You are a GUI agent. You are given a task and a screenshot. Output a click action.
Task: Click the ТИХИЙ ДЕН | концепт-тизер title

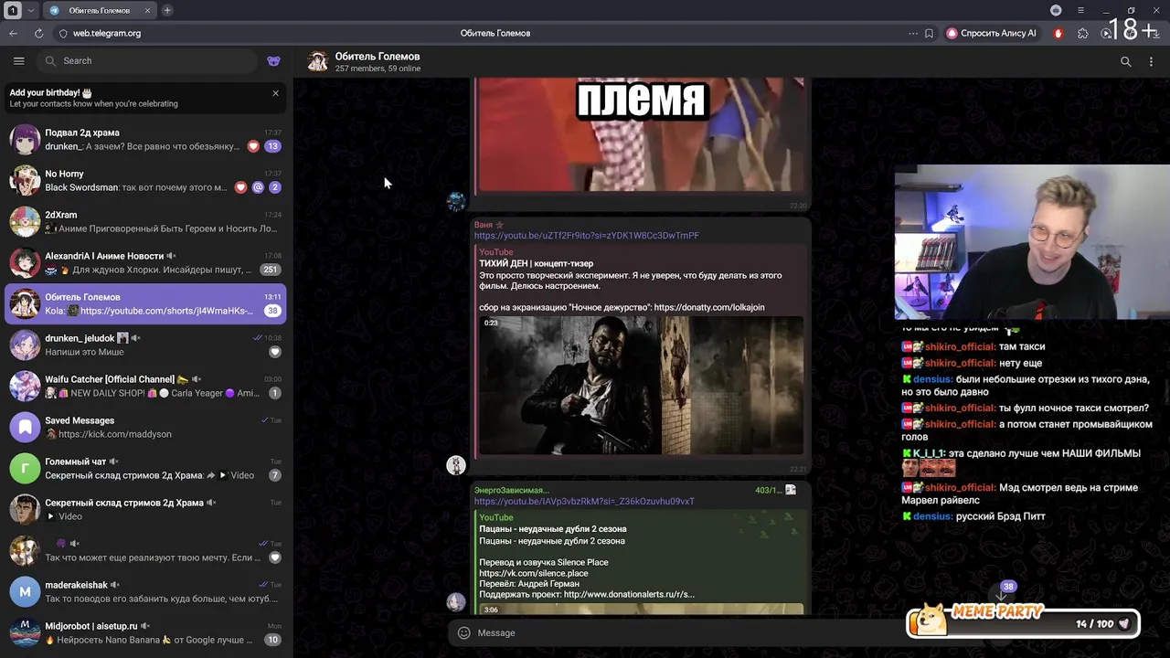click(536, 264)
